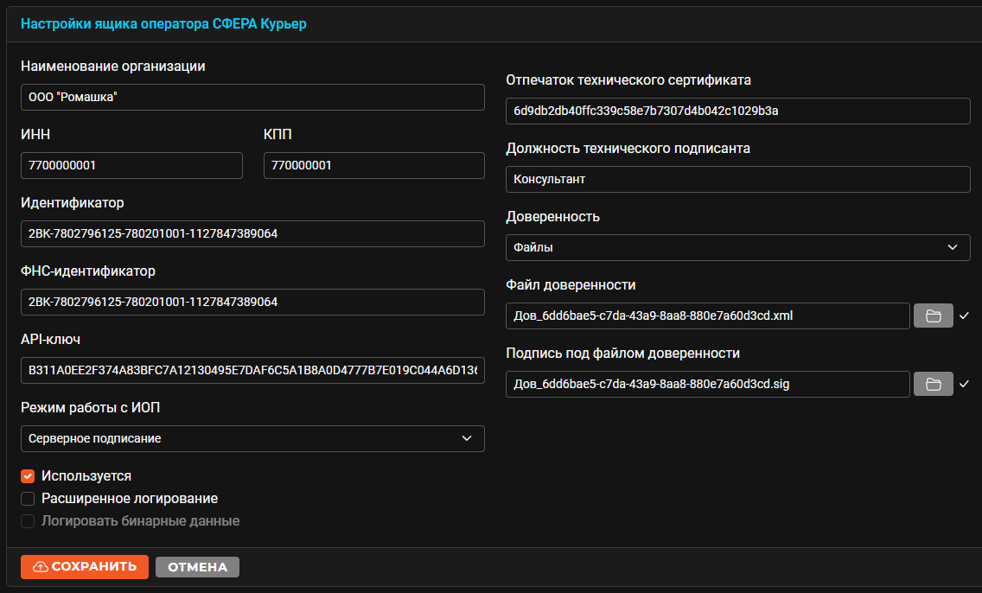Click the Настройки ящика оператора СФЕРА Курьер title
982x593 pixels.
point(163,24)
